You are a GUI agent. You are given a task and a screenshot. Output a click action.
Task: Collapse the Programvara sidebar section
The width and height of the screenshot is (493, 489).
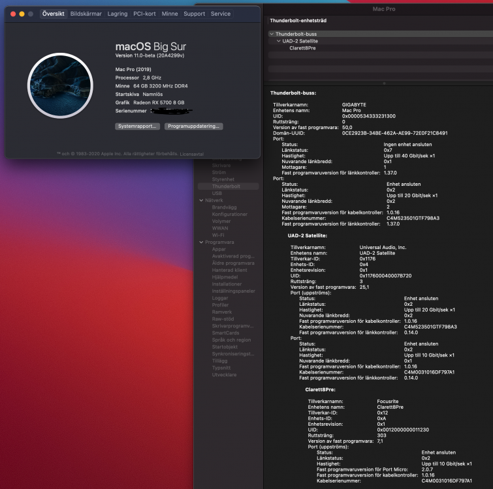(201, 243)
